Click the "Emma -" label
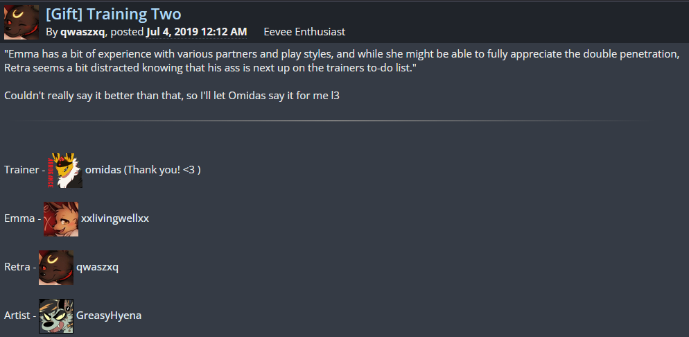The width and height of the screenshot is (689, 337). point(21,218)
